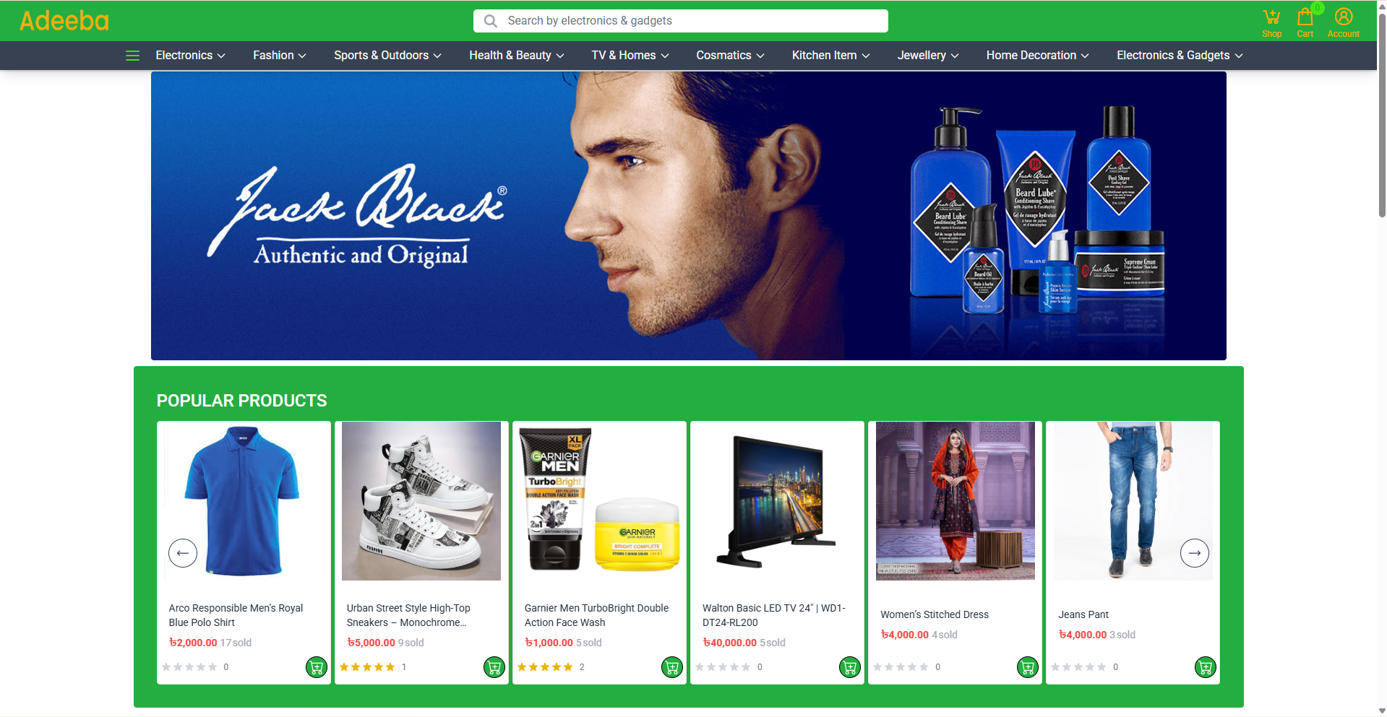Add Arco Polo Shirt to cart
The width and height of the screenshot is (1387, 717).
click(x=317, y=667)
